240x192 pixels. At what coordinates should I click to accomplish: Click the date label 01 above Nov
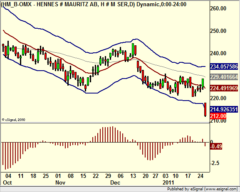click(x=58, y=176)
